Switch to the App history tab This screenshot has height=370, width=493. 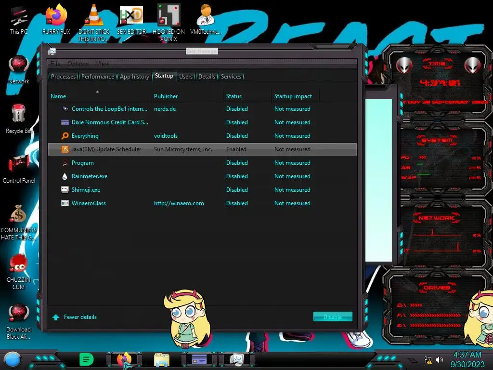pyautogui.click(x=135, y=77)
